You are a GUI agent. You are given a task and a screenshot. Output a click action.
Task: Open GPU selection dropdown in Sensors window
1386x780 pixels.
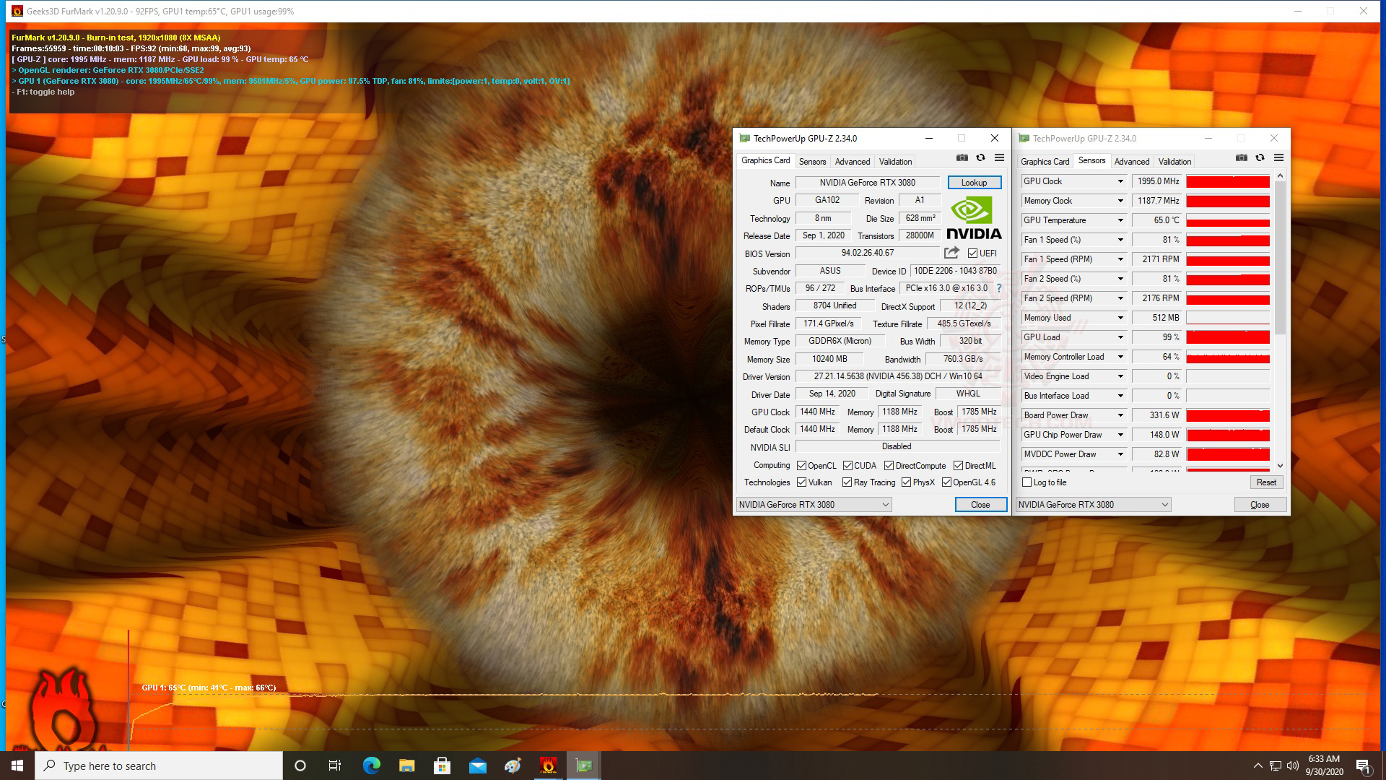1093,505
